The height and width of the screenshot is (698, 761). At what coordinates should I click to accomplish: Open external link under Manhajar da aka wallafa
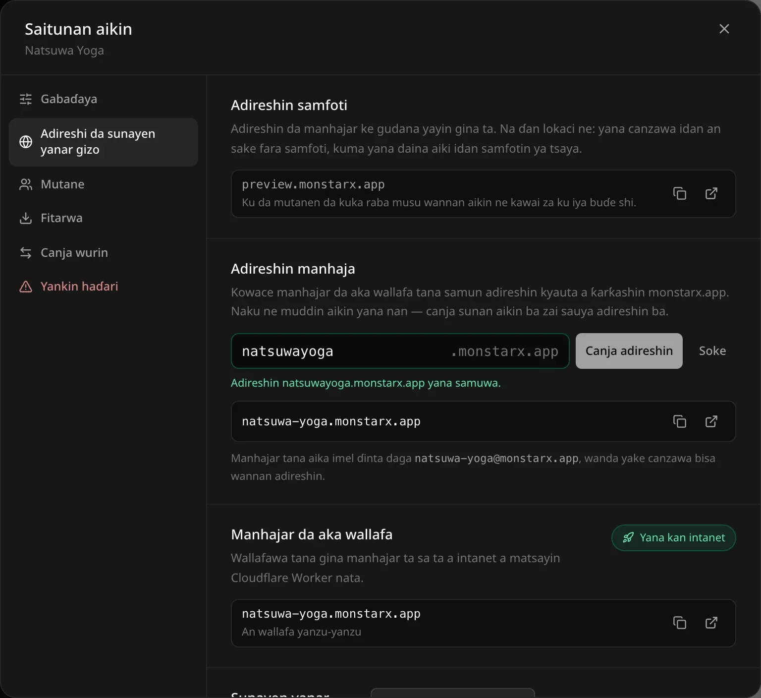pyautogui.click(x=711, y=623)
